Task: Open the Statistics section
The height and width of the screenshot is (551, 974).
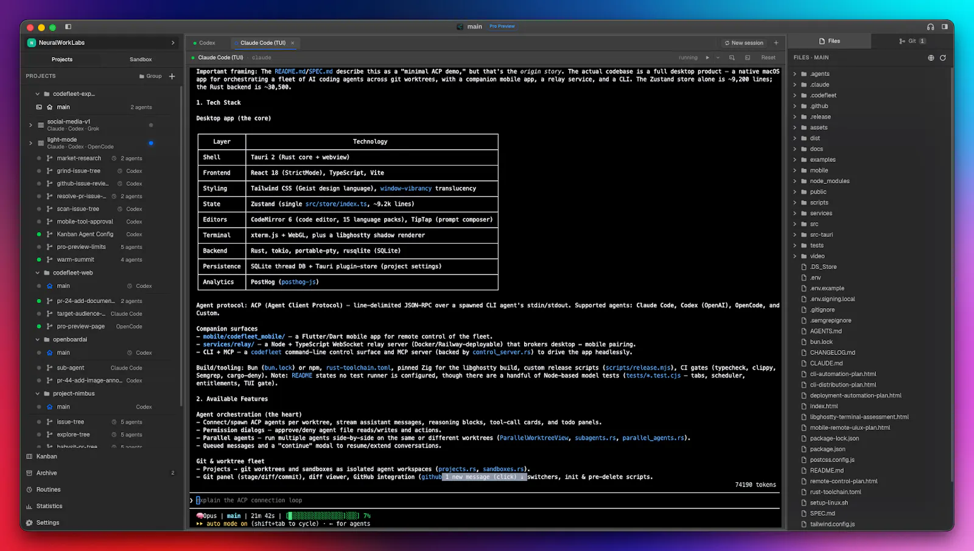Action: pos(49,507)
